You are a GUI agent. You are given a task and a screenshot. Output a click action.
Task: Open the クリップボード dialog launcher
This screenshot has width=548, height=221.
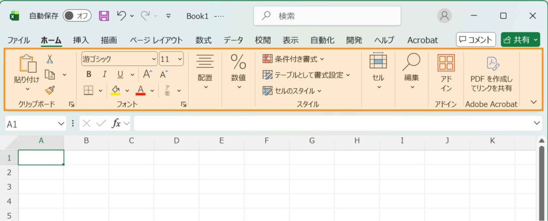[x=72, y=104]
